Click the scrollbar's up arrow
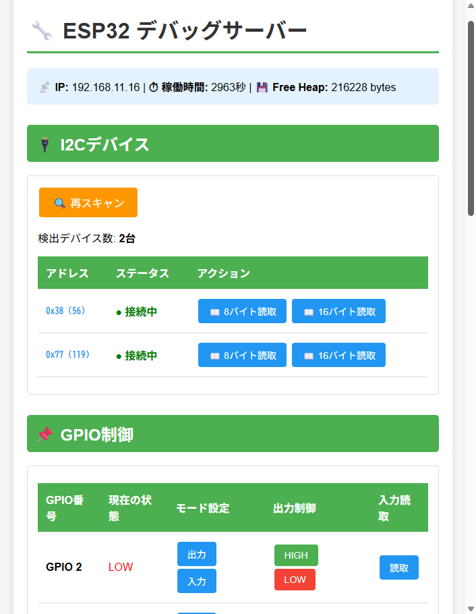The width and height of the screenshot is (476, 614). click(x=471, y=7)
